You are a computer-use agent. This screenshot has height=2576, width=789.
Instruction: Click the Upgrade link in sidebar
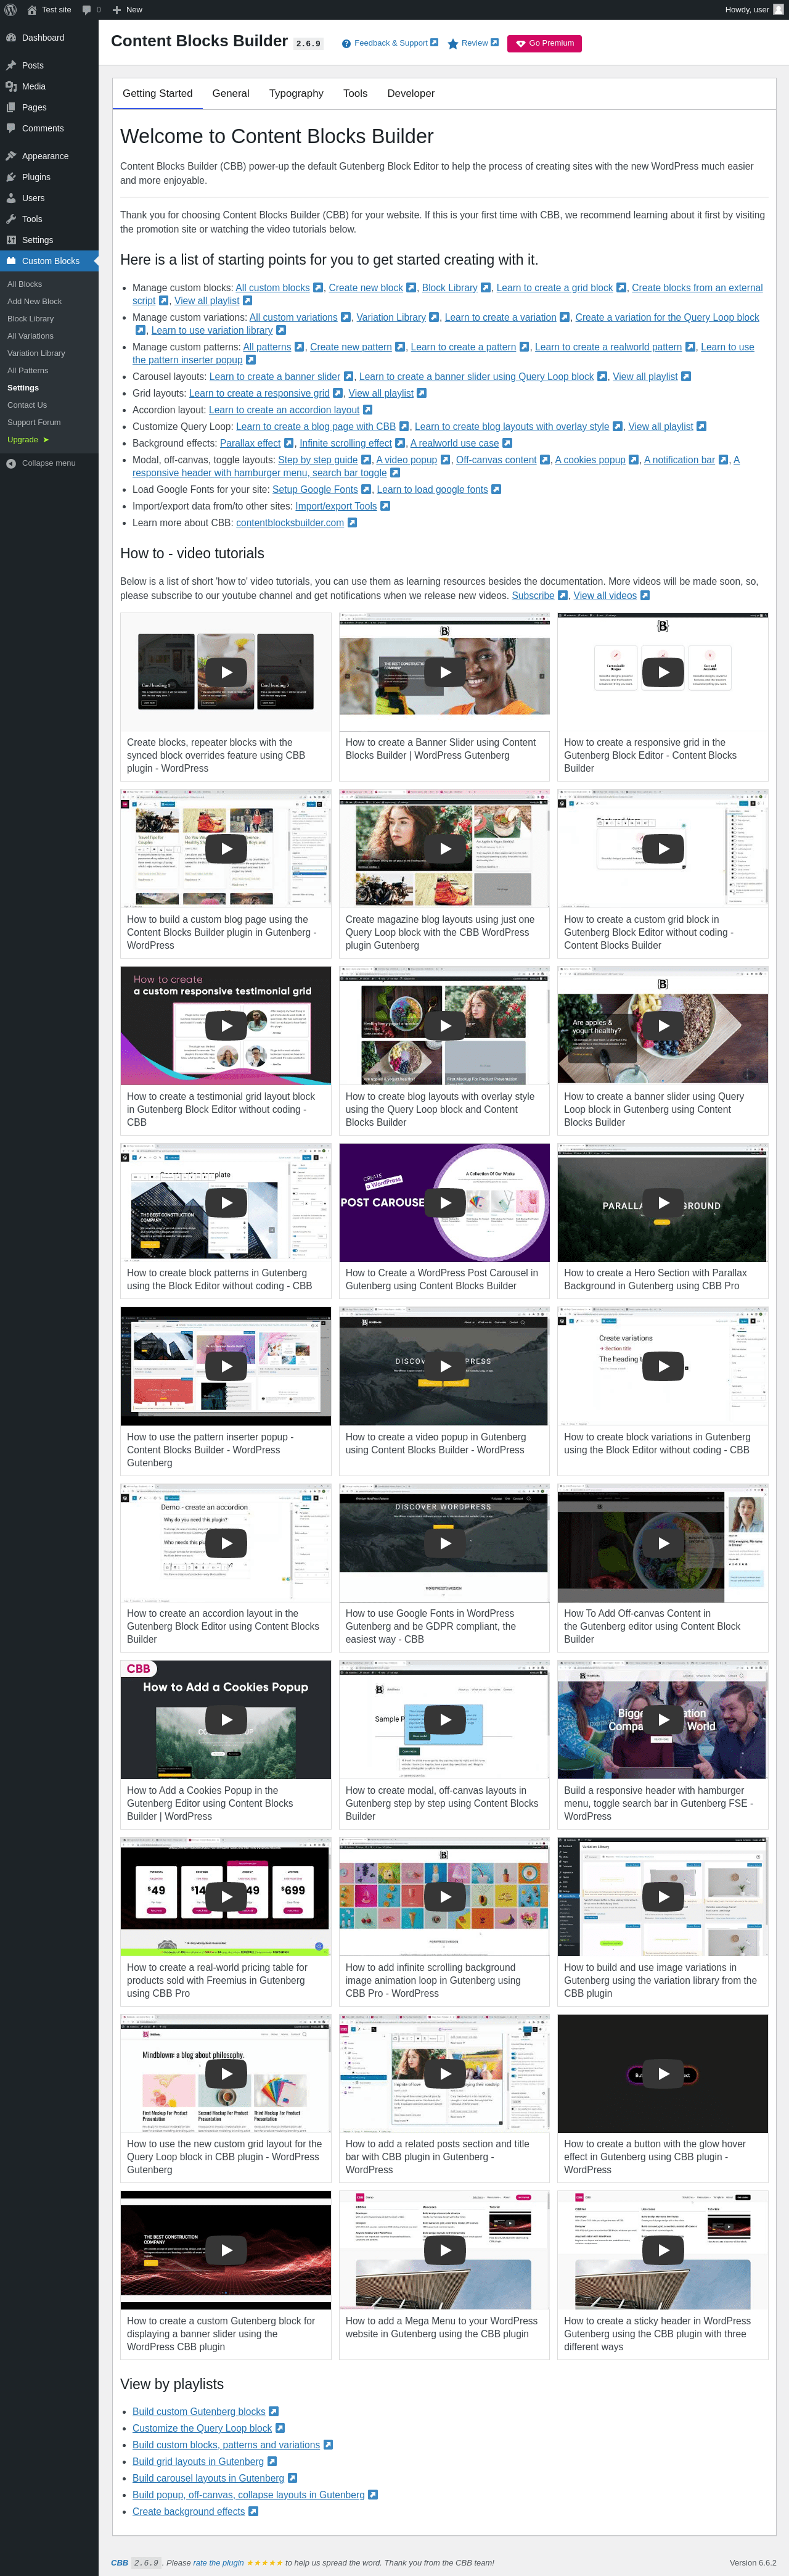pyautogui.click(x=28, y=440)
